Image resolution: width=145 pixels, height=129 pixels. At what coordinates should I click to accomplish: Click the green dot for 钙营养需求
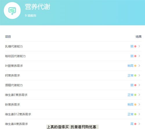(x=135, y=75)
